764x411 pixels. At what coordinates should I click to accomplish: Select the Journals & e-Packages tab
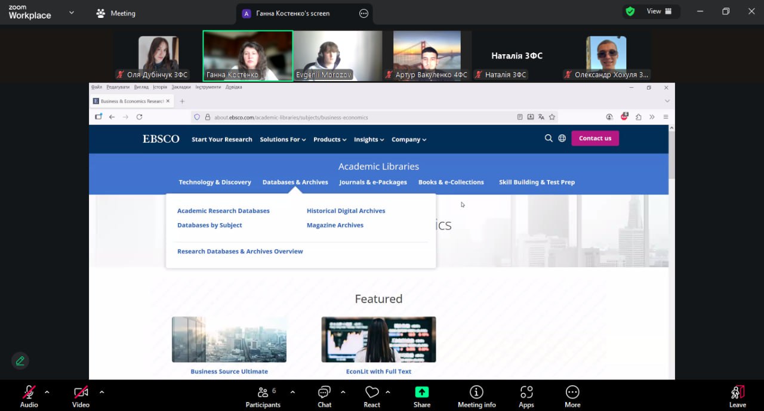[x=372, y=182]
